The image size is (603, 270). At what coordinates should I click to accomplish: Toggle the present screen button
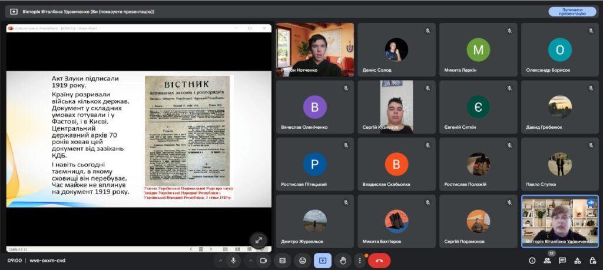322,260
